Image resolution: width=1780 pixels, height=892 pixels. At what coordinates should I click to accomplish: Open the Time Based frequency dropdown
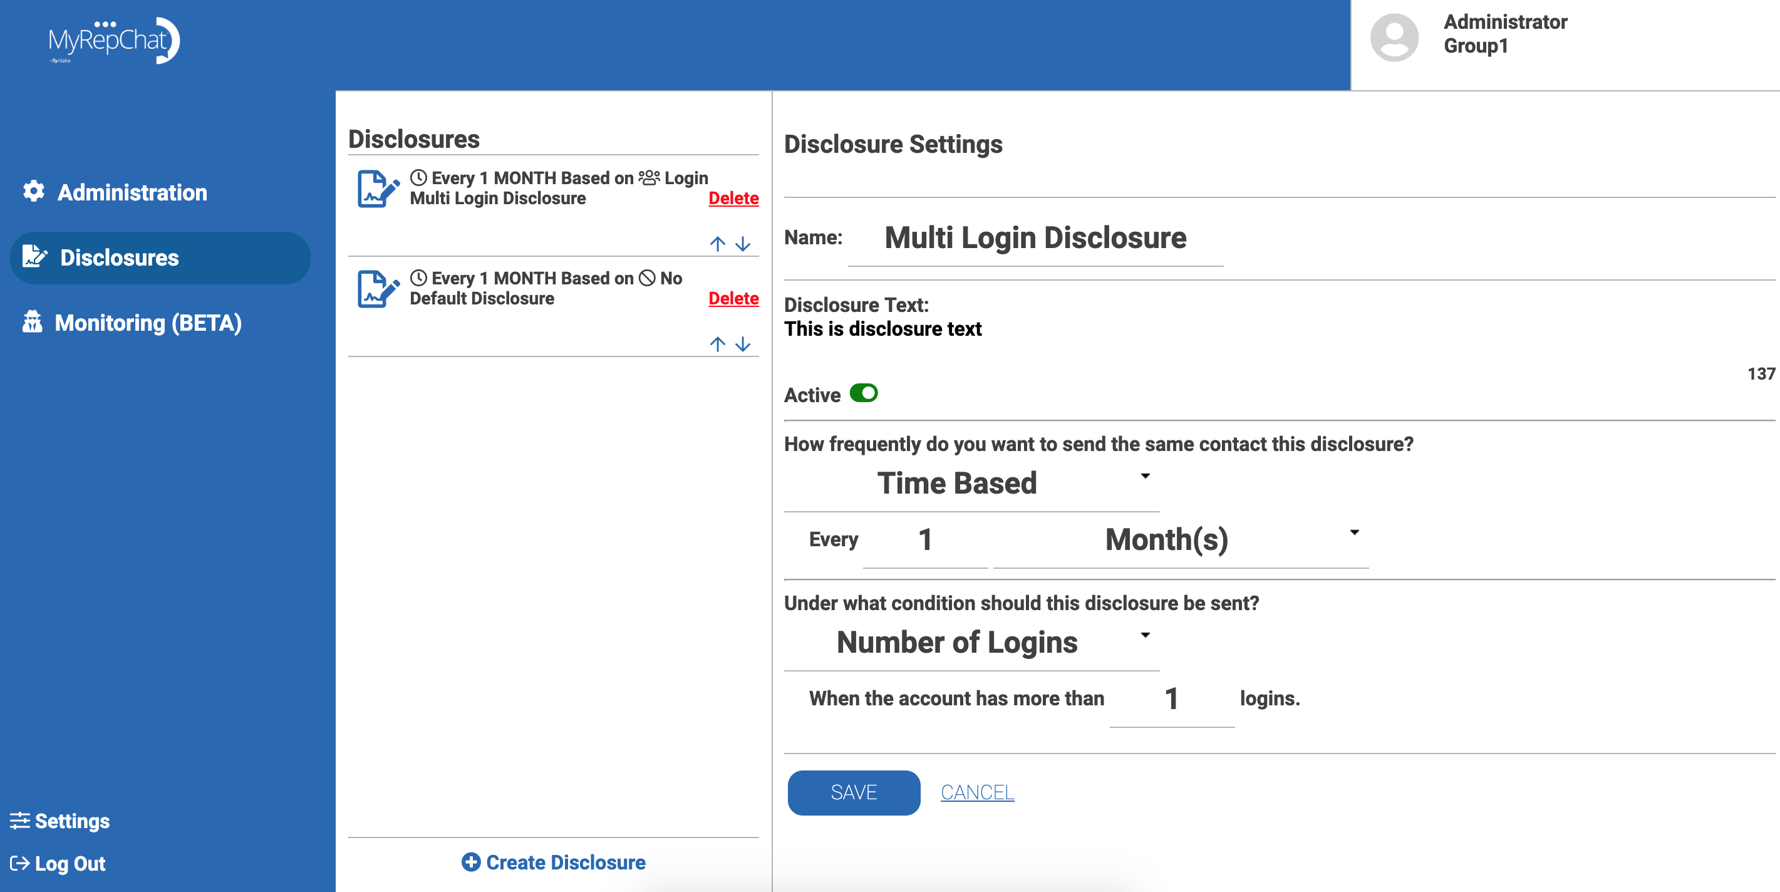pyautogui.click(x=971, y=483)
